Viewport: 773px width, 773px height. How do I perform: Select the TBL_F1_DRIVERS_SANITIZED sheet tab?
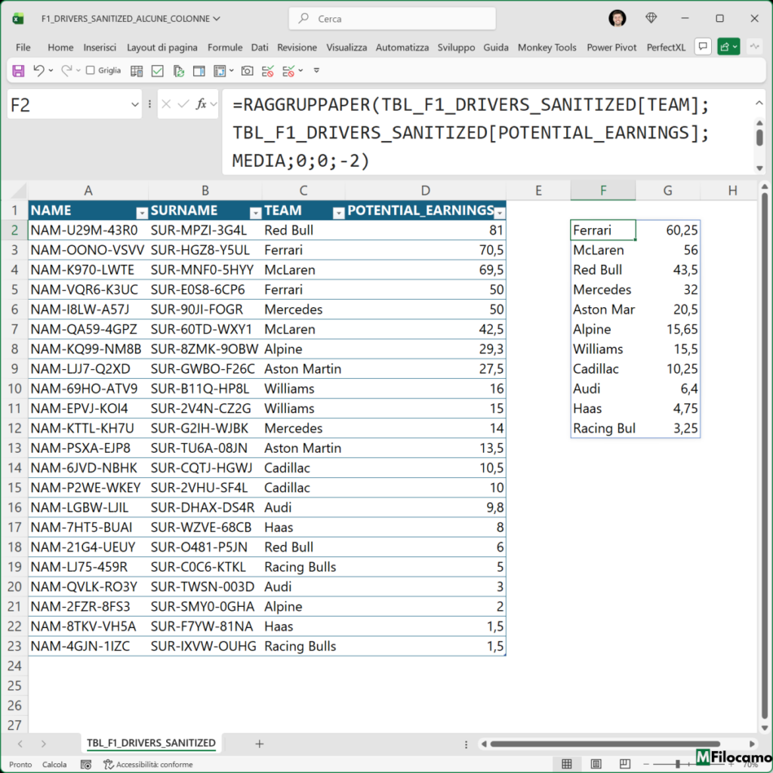click(151, 743)
